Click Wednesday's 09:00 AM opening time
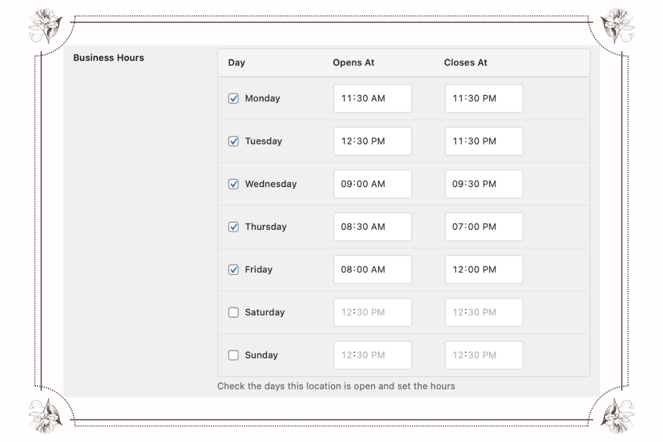 [372, 183]
